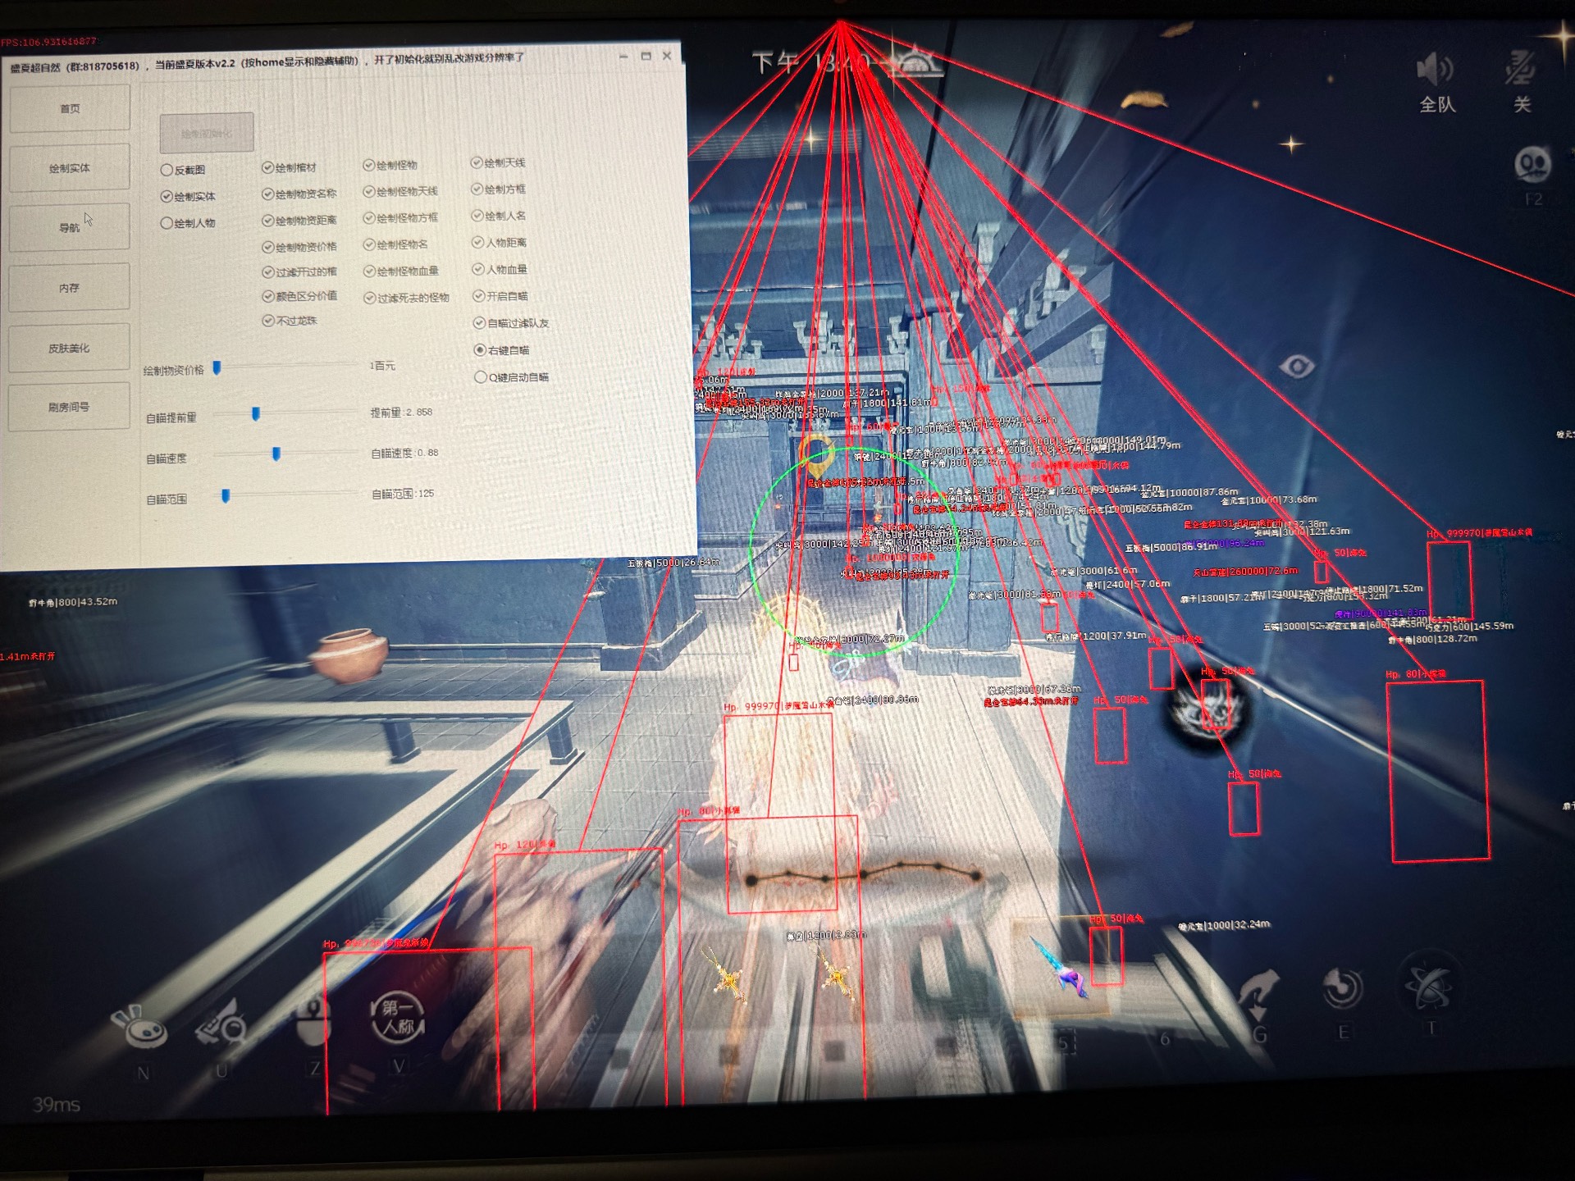
Task: Switch to the 导航 side tab
Action: point(70,227)
